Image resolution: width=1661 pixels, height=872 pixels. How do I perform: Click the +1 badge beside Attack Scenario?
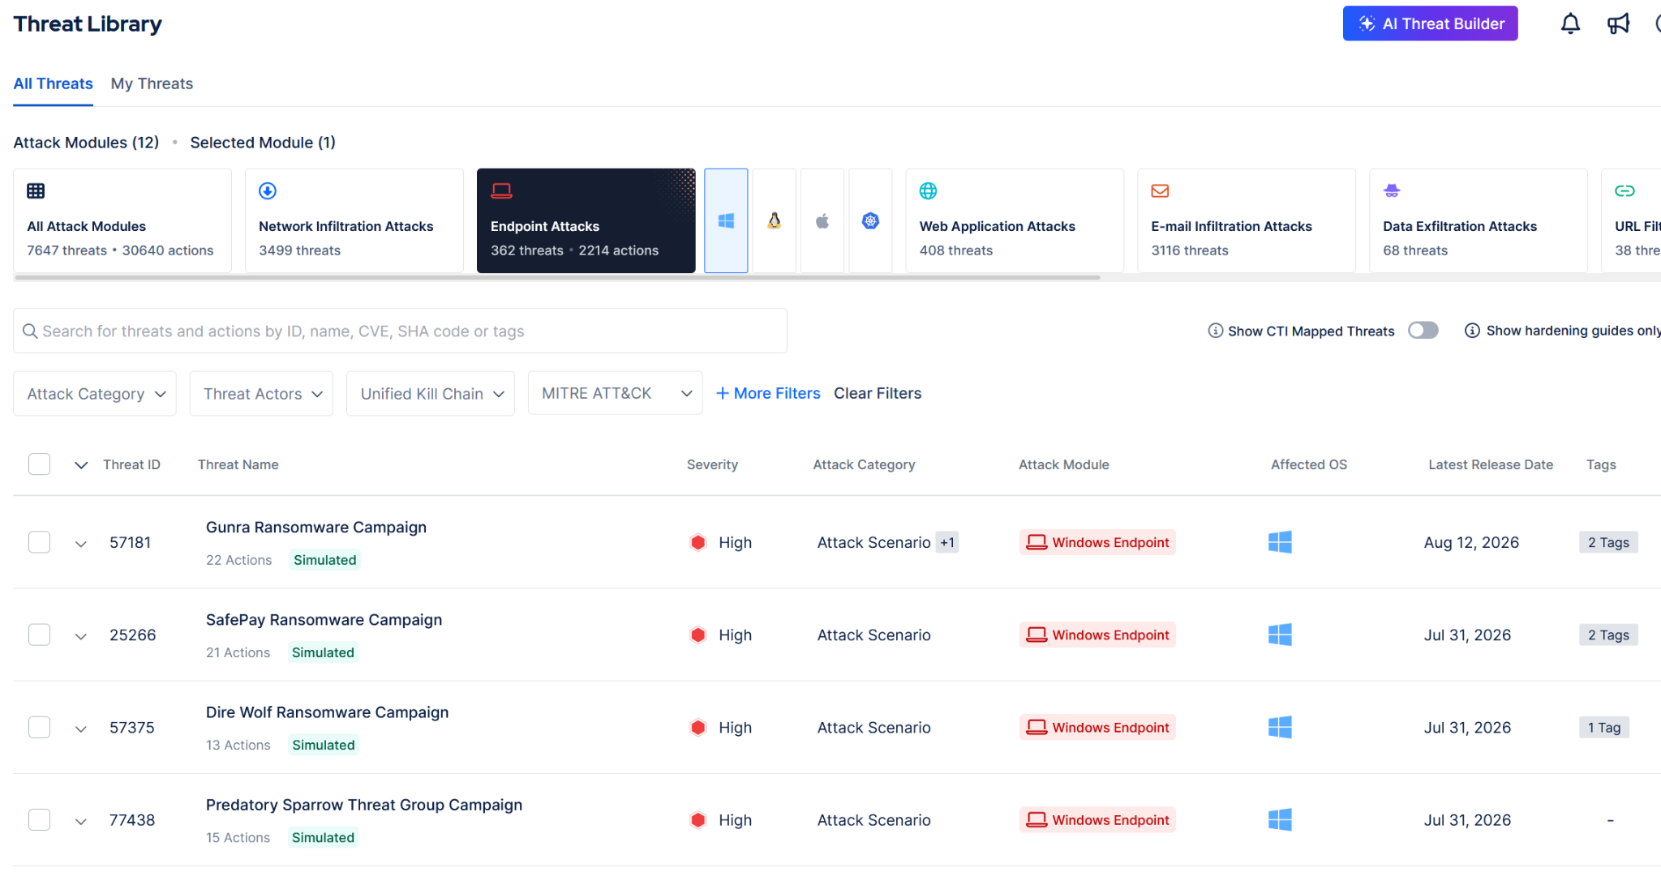[947, 542]
